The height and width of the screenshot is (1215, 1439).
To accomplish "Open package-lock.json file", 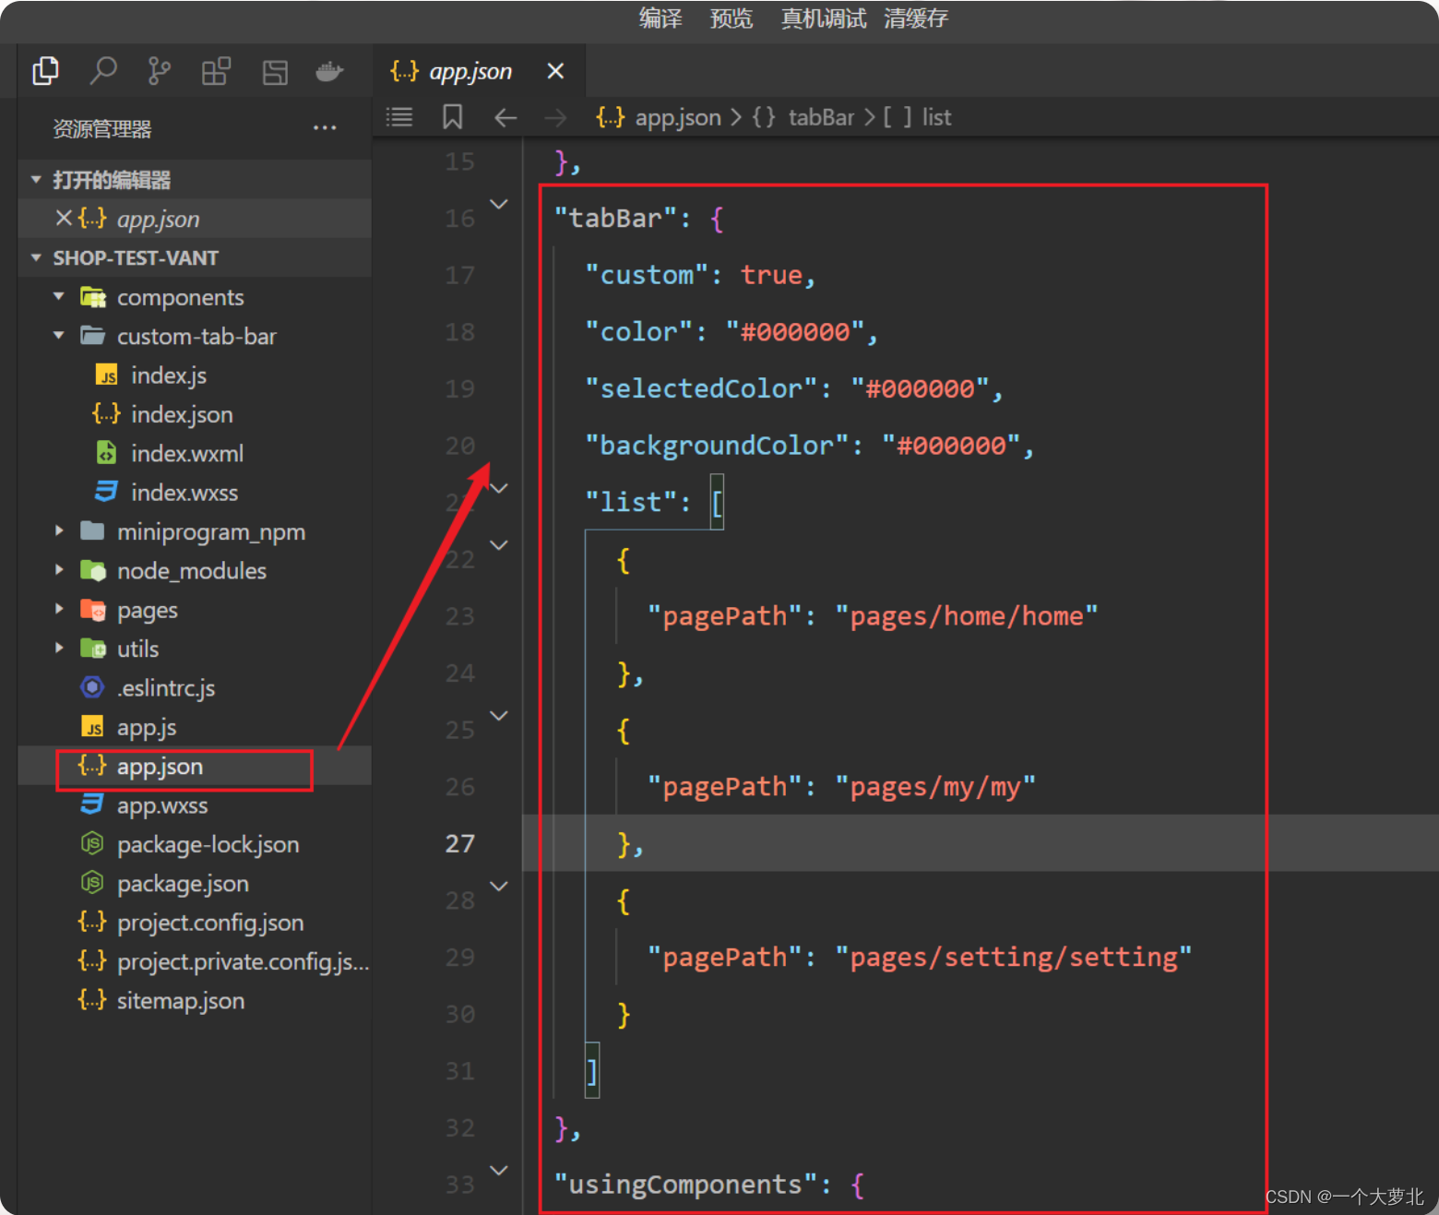I will 208,844.
